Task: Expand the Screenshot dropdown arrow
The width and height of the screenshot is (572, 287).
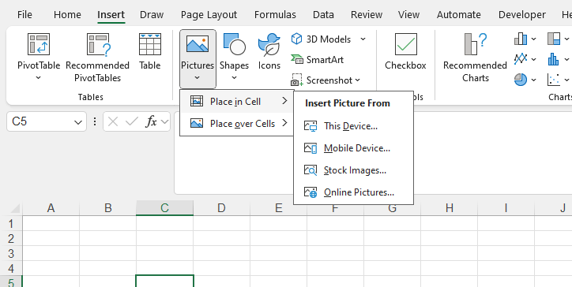Action: 357,80
